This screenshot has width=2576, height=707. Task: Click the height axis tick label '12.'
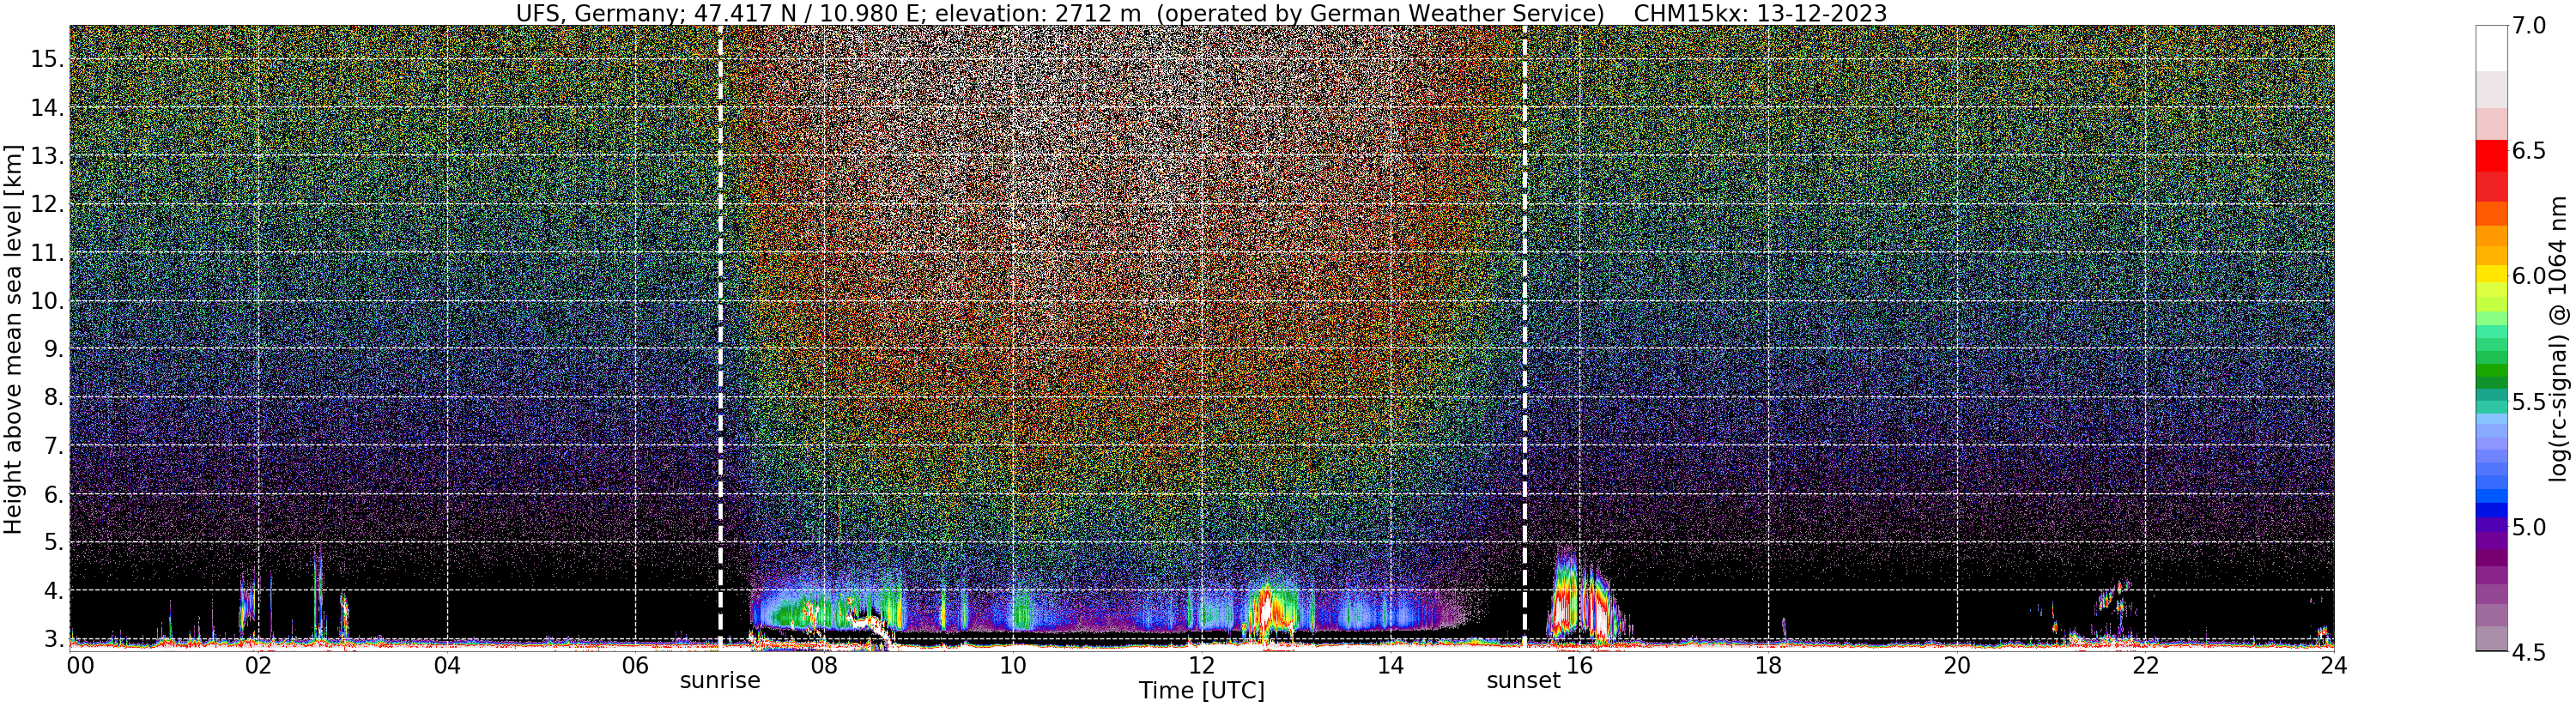47,204
